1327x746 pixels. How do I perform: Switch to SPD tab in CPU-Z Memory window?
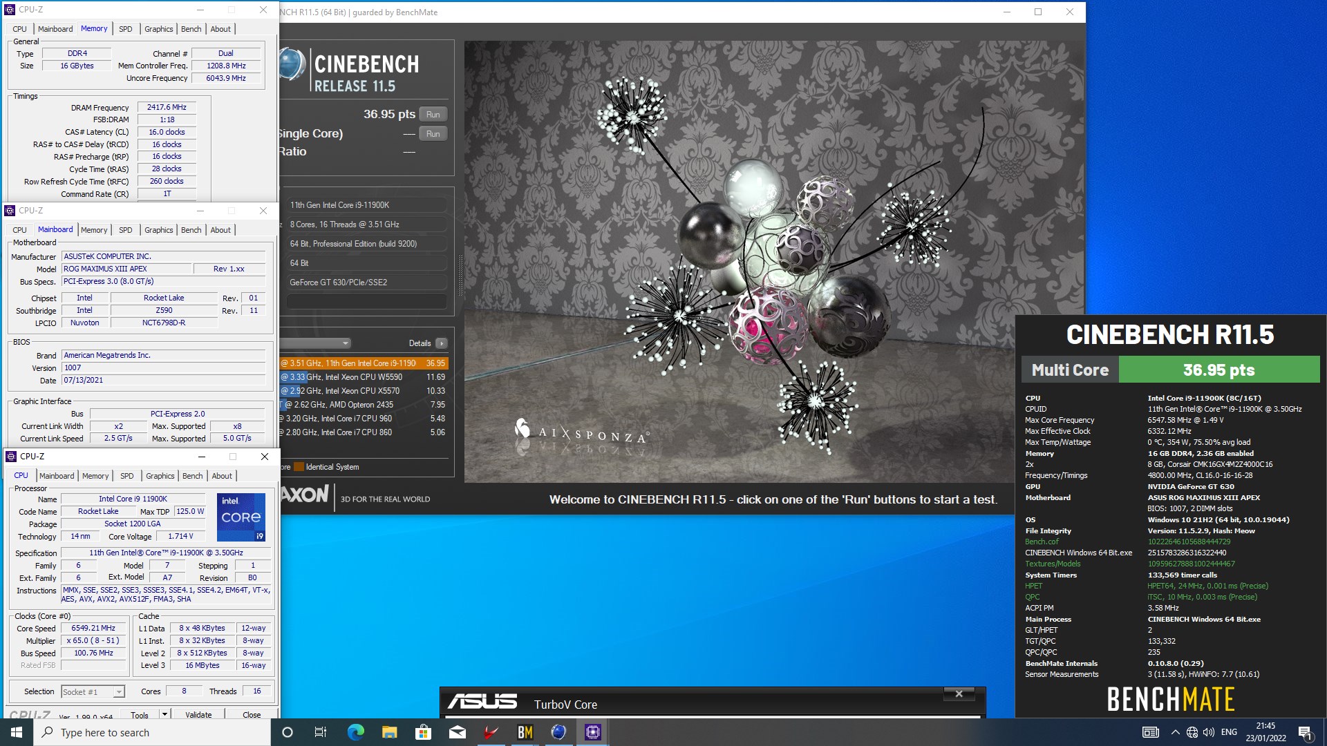(x=125, y=29)
